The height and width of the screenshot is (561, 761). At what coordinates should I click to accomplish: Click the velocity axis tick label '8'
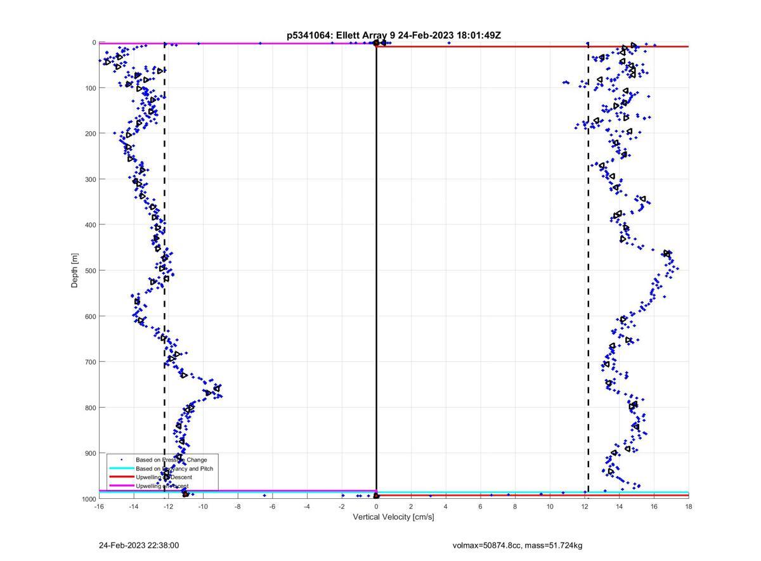coord(515,506)
